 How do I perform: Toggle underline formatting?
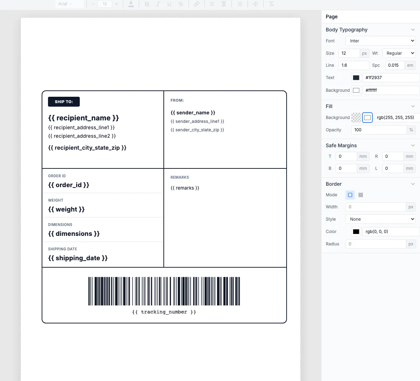169,4
